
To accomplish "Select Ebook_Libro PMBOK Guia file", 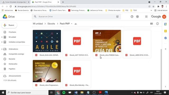I will tap(107, 44).
